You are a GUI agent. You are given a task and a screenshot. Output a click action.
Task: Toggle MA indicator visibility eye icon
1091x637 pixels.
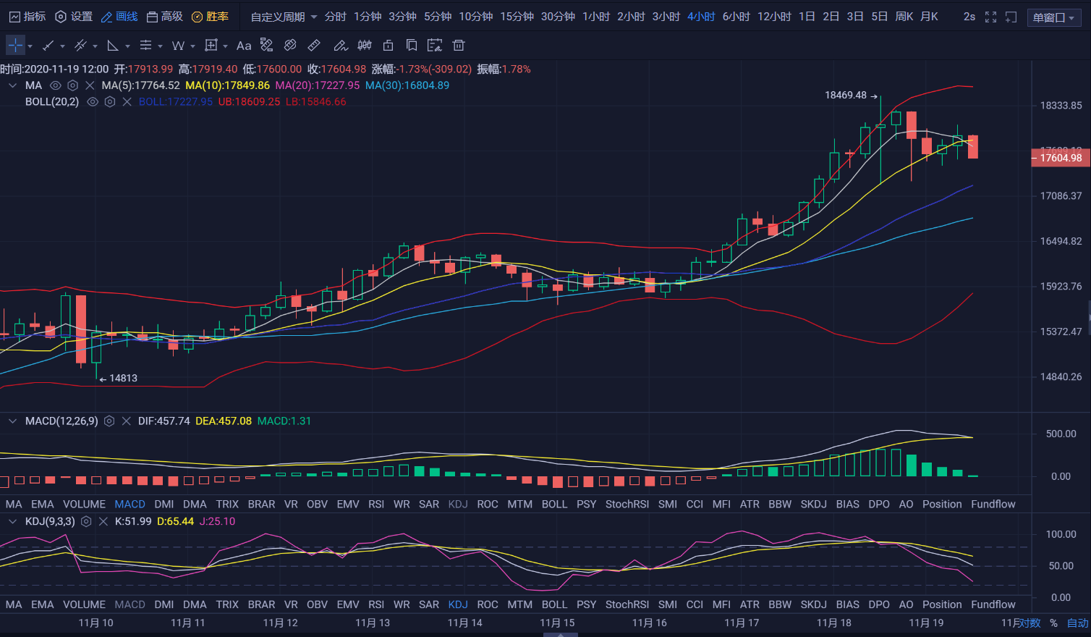tap(55, 85)
